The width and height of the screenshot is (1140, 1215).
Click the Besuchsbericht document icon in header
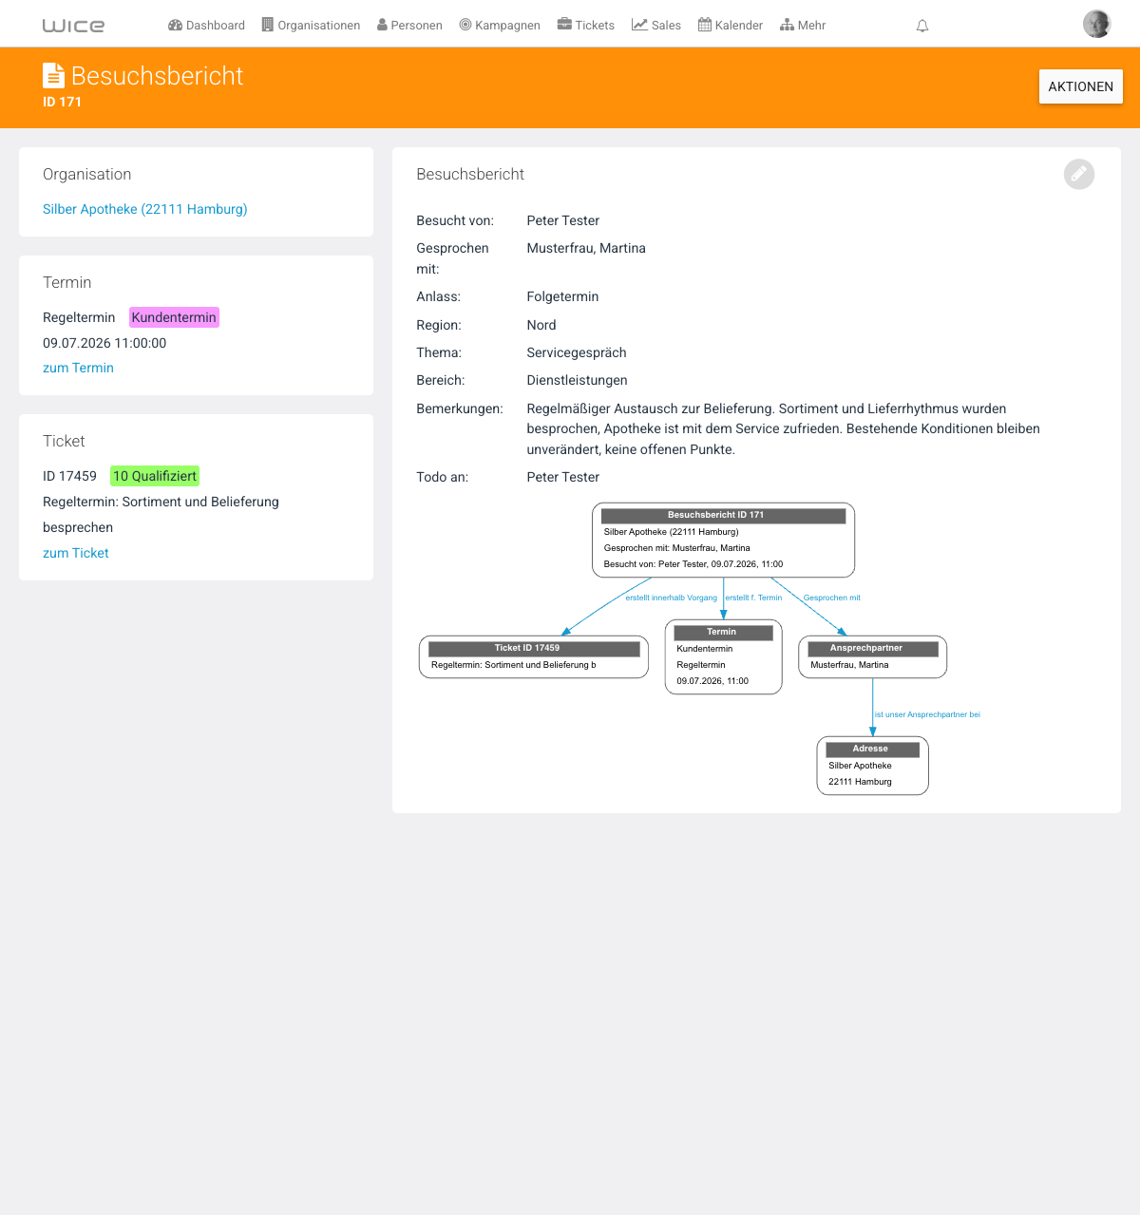coord(54,75)
